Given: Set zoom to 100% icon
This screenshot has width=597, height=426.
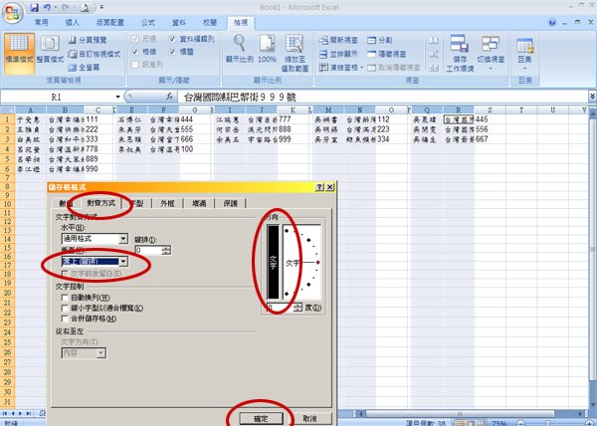Looking at the screenshot, I should (267, 49).
